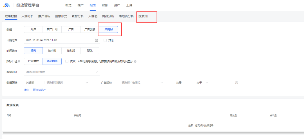
Task: Open 请选择广告版位 dropdown
Action: (x=142, y=83)
